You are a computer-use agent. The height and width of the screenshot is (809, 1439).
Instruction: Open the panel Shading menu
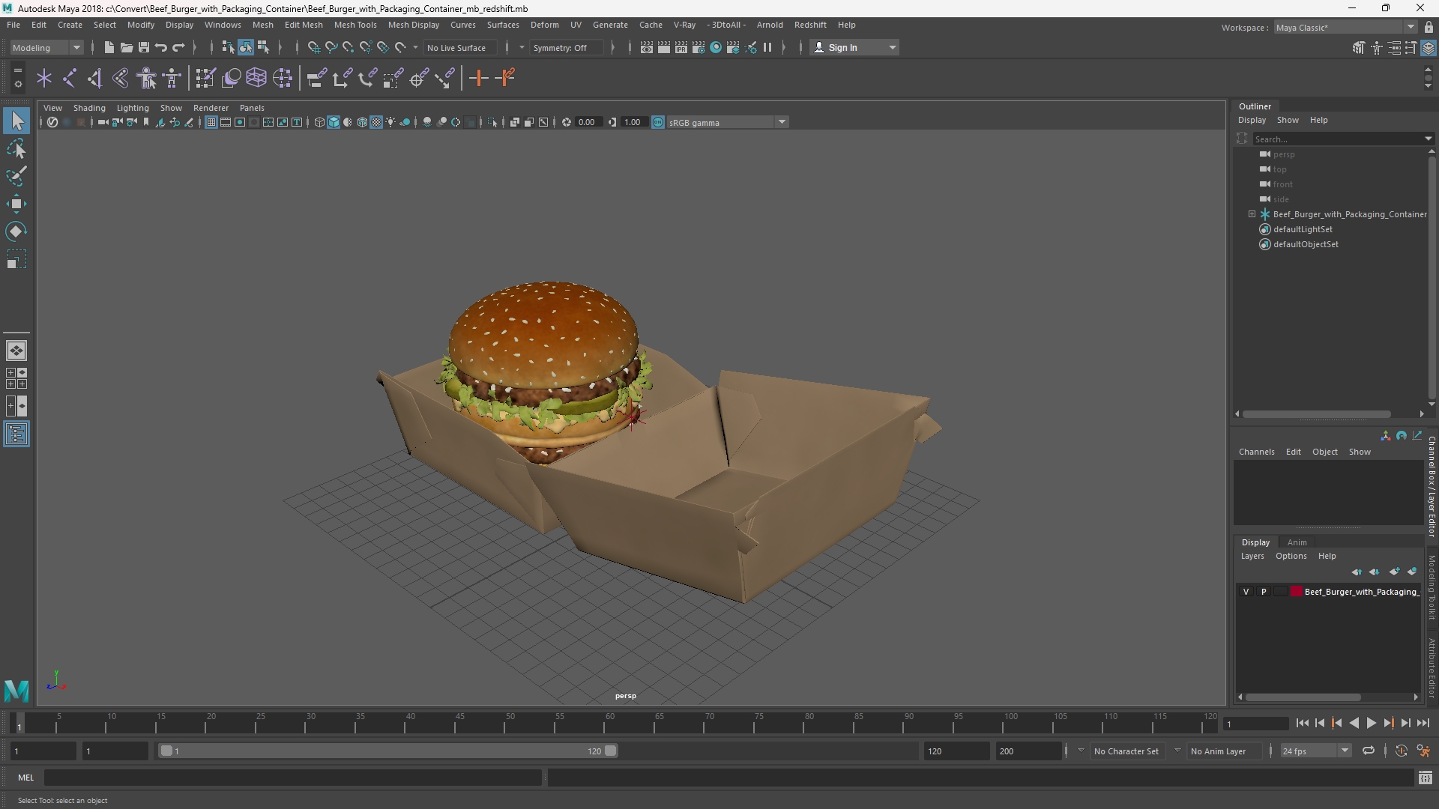click(x=89, y=108)
